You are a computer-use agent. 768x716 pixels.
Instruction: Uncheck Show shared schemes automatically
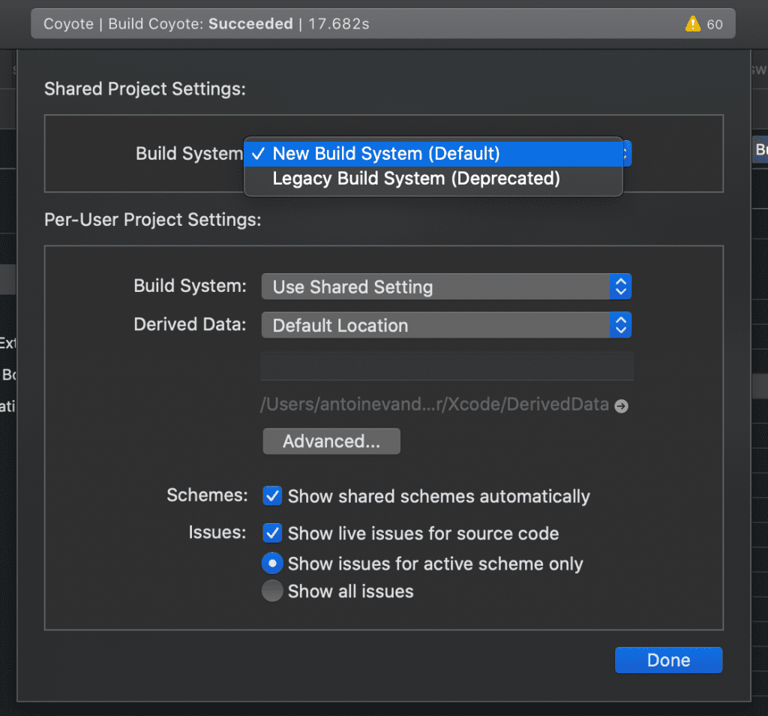click(271, 496)
